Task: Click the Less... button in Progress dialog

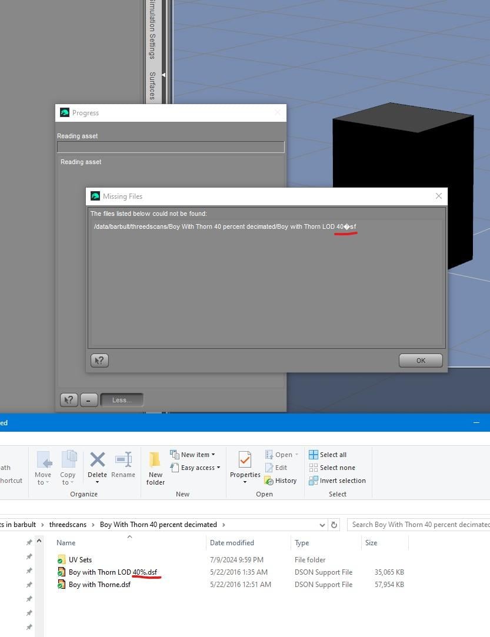Action: [122, 400]
